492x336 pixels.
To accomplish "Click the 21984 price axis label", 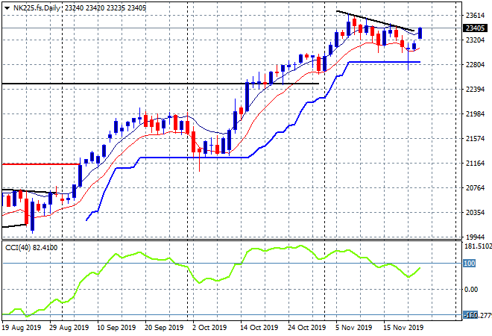I will pos(475,114).
